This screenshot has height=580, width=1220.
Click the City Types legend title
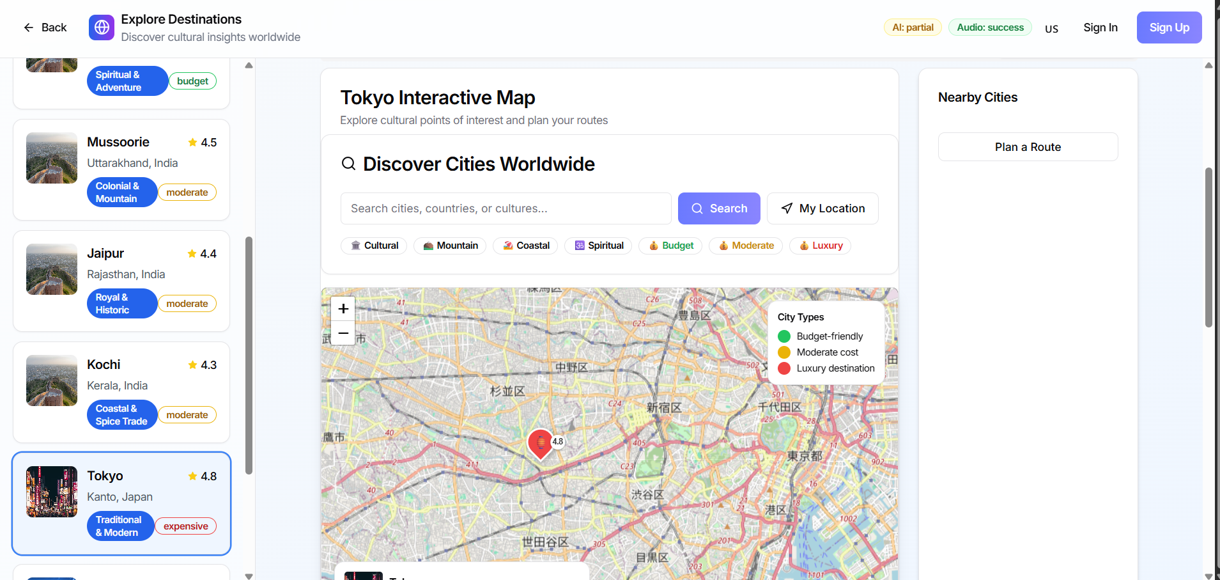(x=801, y=317)
